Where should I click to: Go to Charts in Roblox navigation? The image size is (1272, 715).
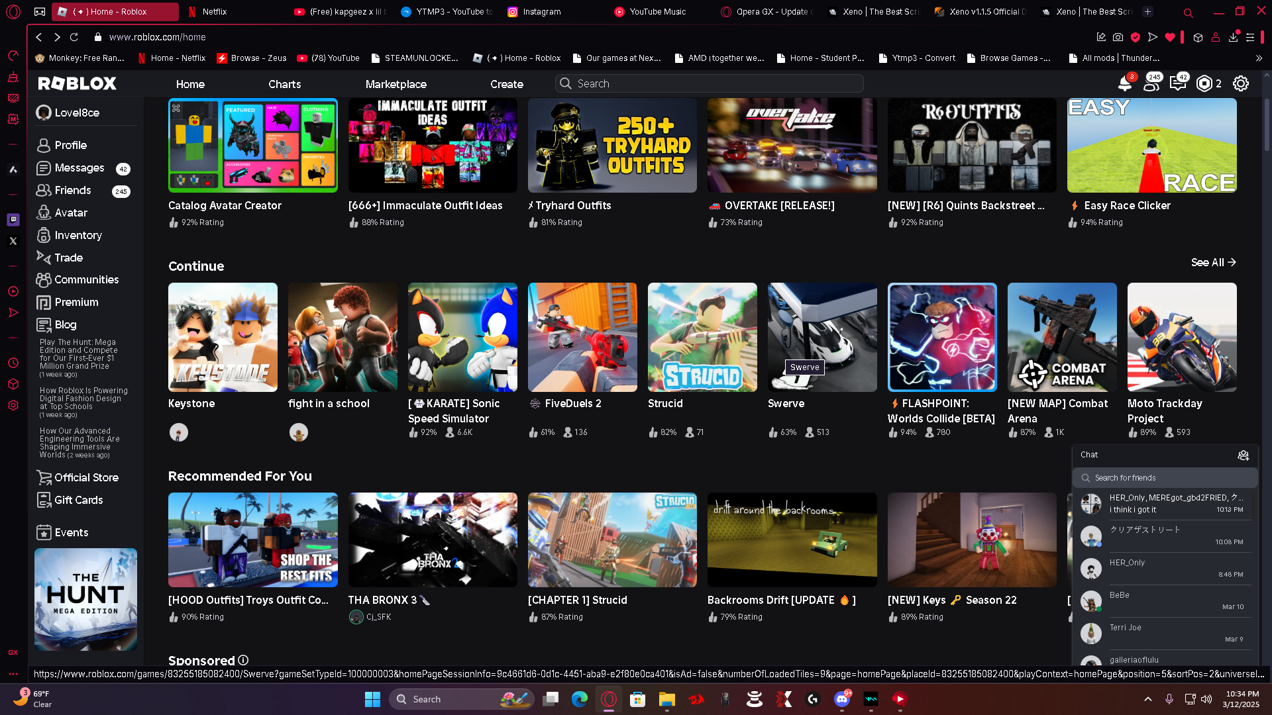coord(285,84)
